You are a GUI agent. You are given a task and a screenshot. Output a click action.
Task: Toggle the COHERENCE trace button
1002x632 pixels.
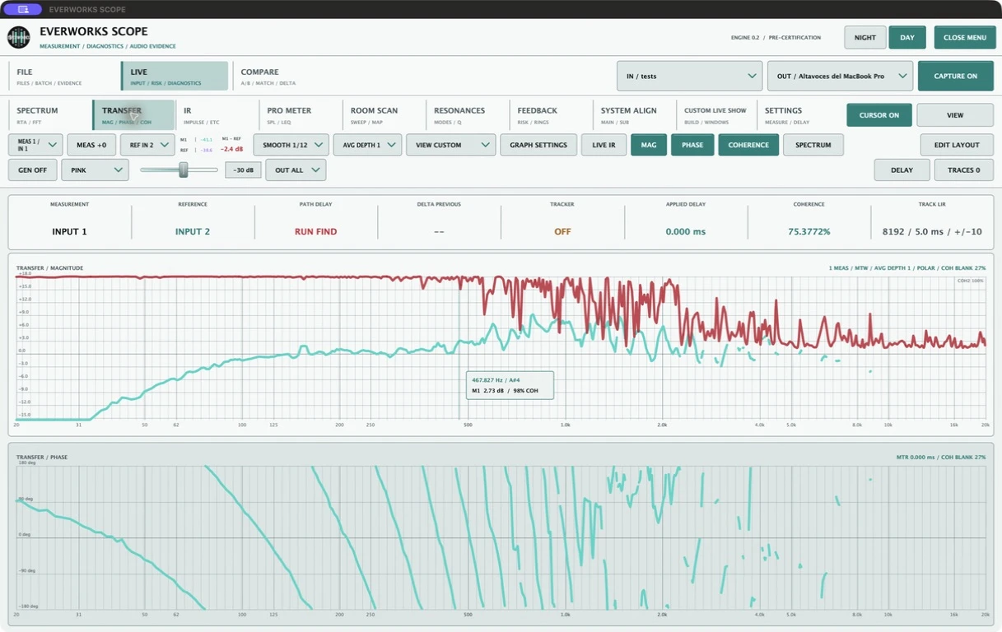tap(748, 145)
